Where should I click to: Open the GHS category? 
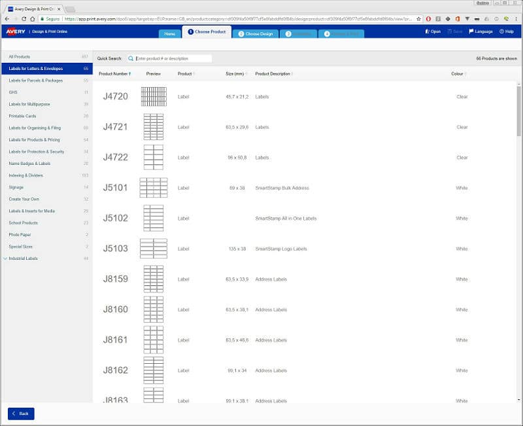46,92
